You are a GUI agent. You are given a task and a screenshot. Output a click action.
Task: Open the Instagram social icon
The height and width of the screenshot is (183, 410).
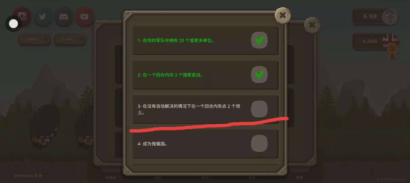[22, 17]
